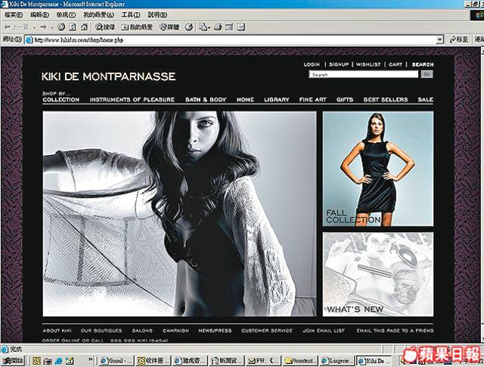Switch to the Gmail taskbar window
Image resolution: width=484 pixels, height=367 pixels.
(x=116, y=360)
